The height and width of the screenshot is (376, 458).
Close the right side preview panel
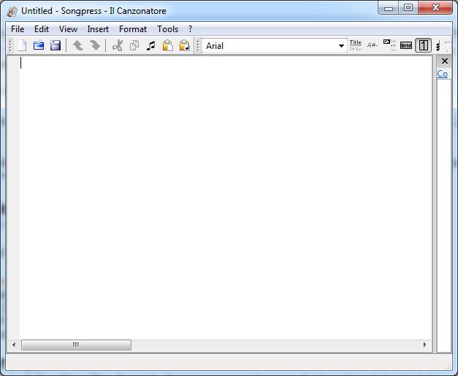[x=445, y=61]
